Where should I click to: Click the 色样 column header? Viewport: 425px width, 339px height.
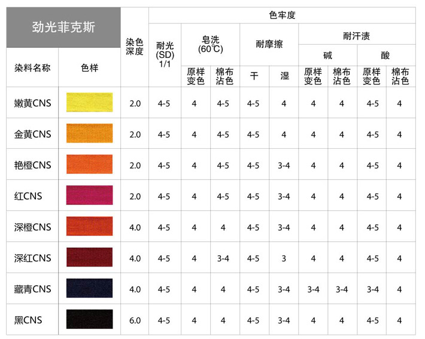pos(89,68)
